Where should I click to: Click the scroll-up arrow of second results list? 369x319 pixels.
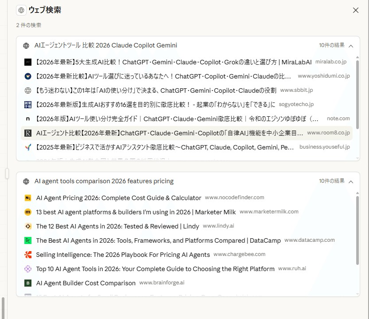(x=357, y=193)
